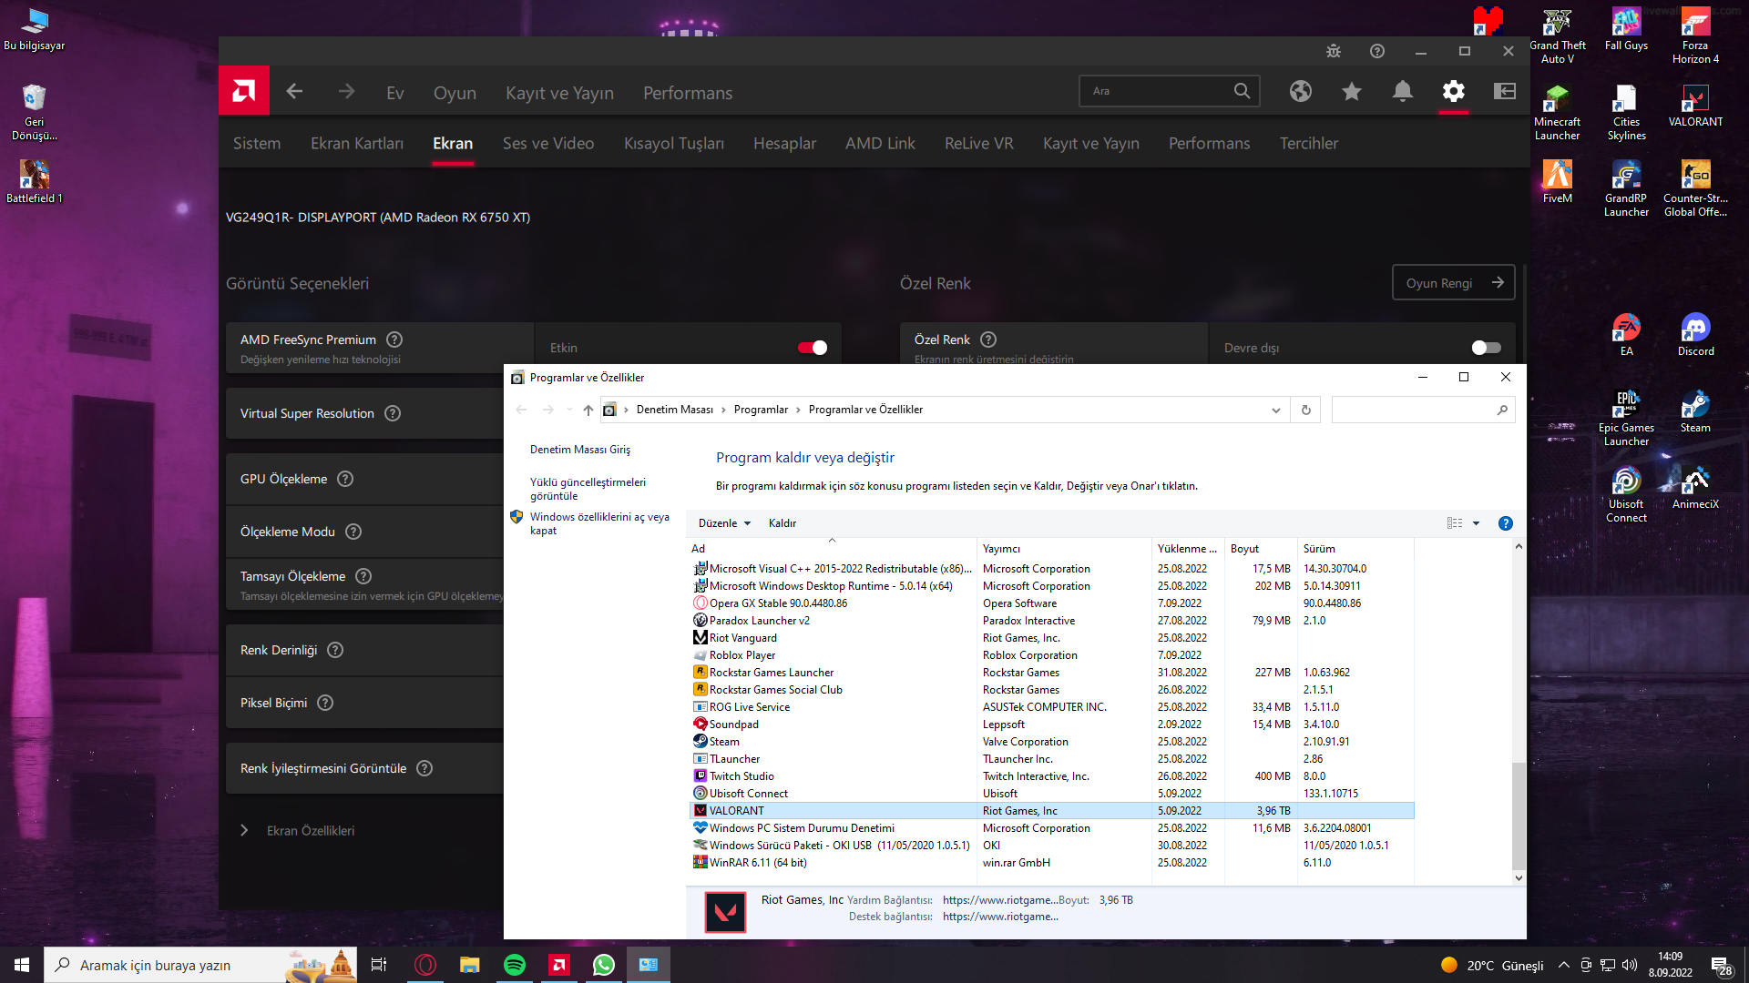Click the AMD logo home icon

244,91
